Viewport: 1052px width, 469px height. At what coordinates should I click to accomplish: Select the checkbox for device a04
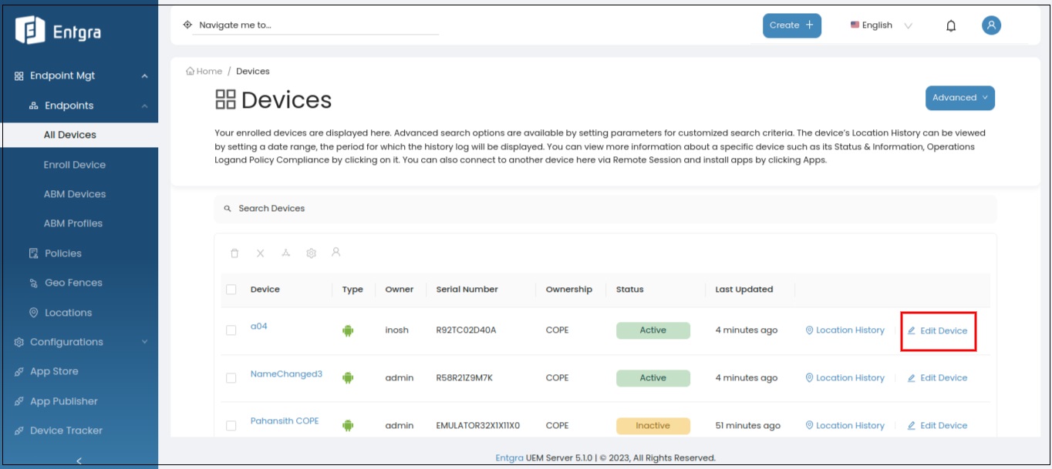coord(231,330)
